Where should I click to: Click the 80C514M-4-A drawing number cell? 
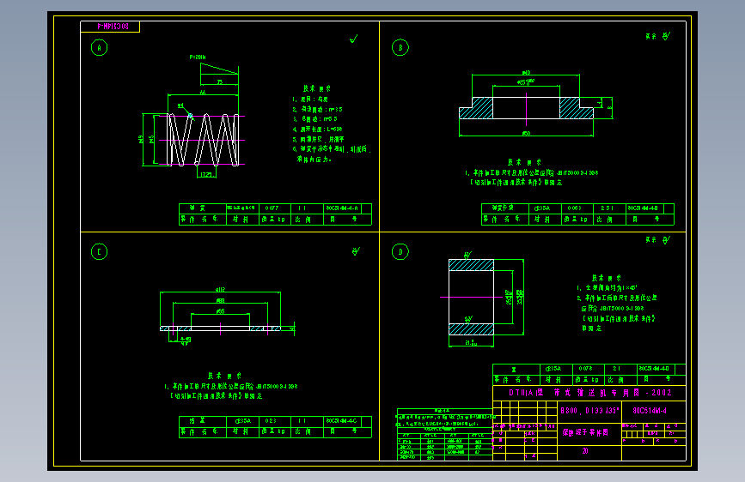[x=342, y=208]
